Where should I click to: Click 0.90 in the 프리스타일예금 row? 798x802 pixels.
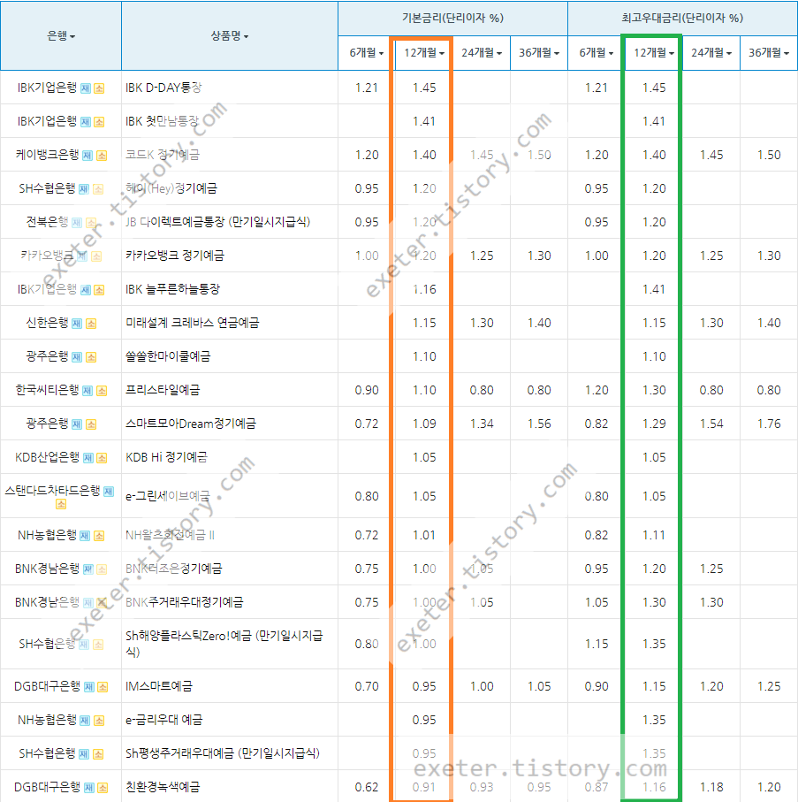[367, 390]
